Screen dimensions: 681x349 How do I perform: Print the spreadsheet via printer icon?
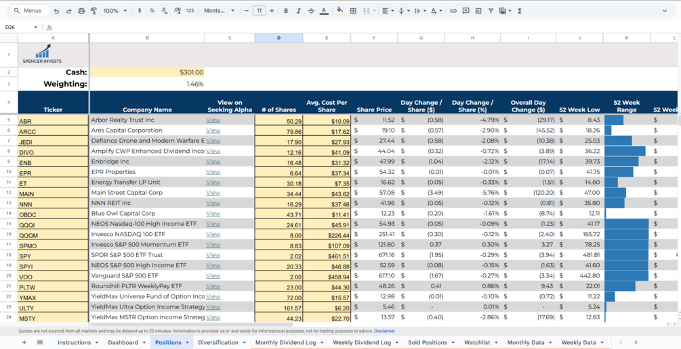[x=81, y=11]
